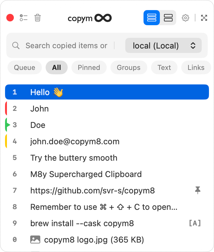Switch to expanded two-row view

168,18
